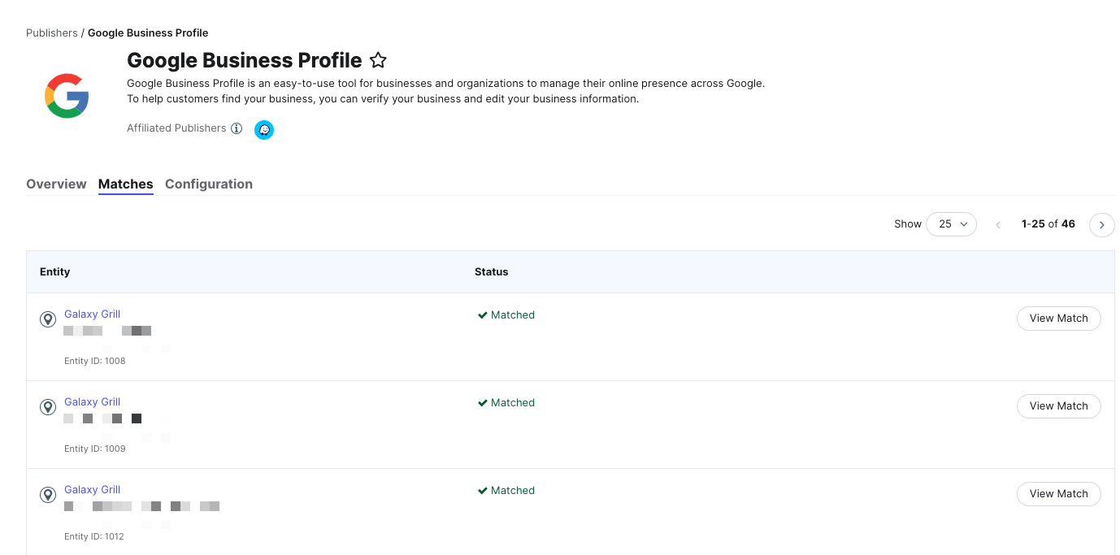
Task: Click the favorite star next to title
Action: pos(378,60)
